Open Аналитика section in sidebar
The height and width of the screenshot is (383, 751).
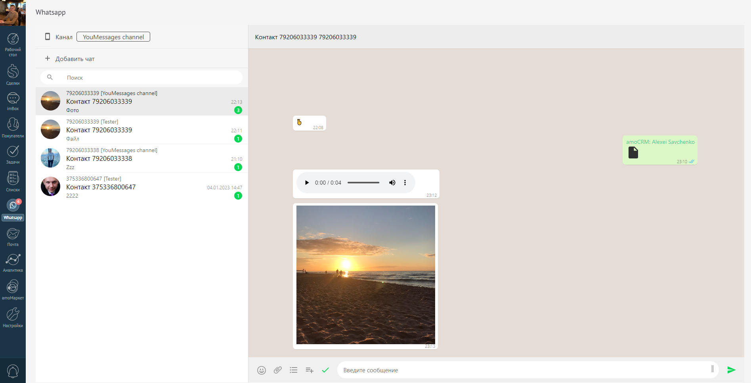point(13,263)
